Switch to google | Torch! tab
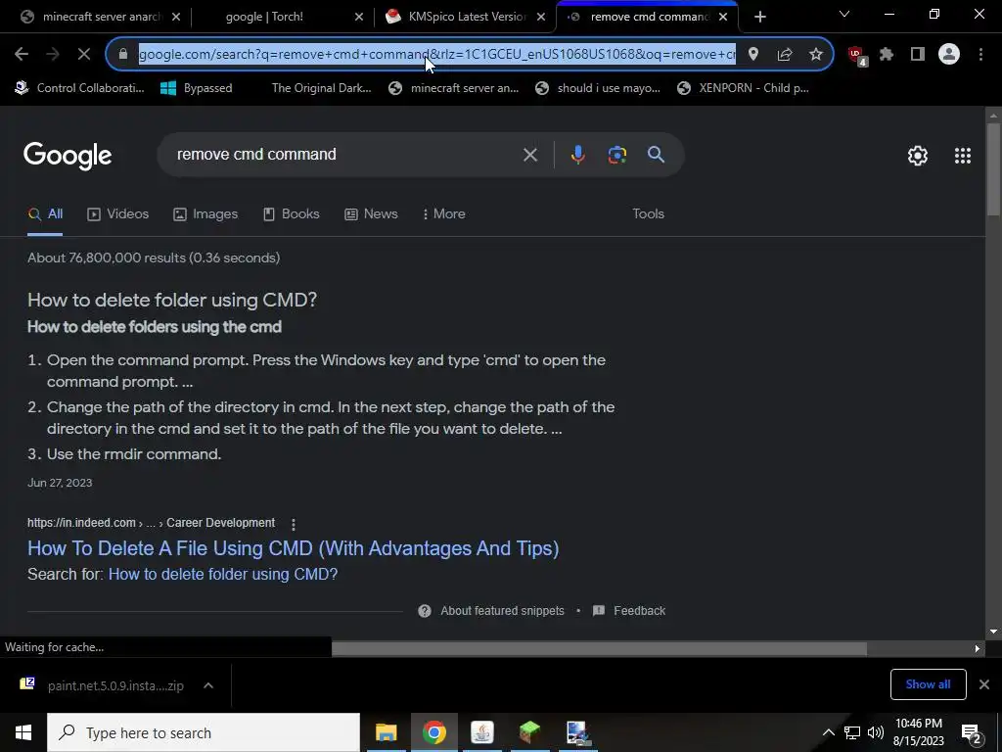Image resolution: width=1002 pixels, height=752 pixels. tap(264, 17)
